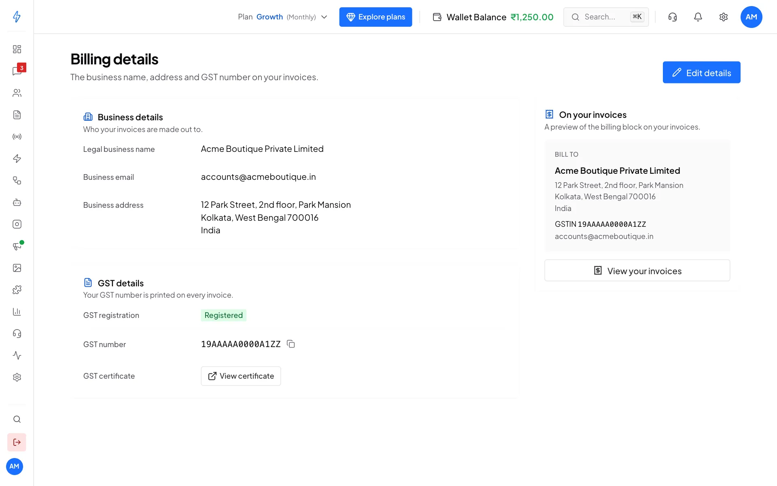Open contacts people icon in sidebar

(17, 93)
